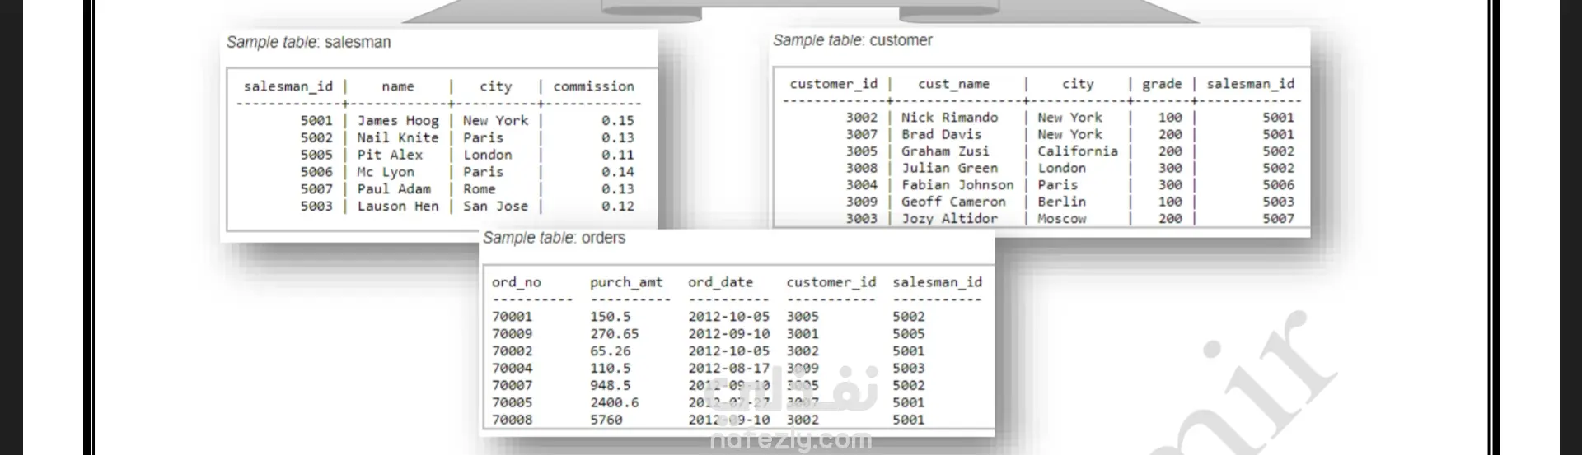This screenshot has height=455, width=1582.
Task: Click purchase amount 948.5
Action: (610, 386)
